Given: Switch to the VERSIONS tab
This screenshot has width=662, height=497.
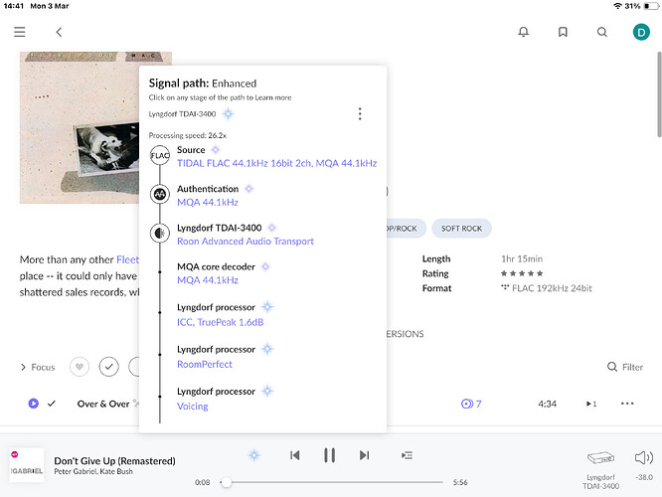Looking at the screenshot, I should click(x=405, y=334).
